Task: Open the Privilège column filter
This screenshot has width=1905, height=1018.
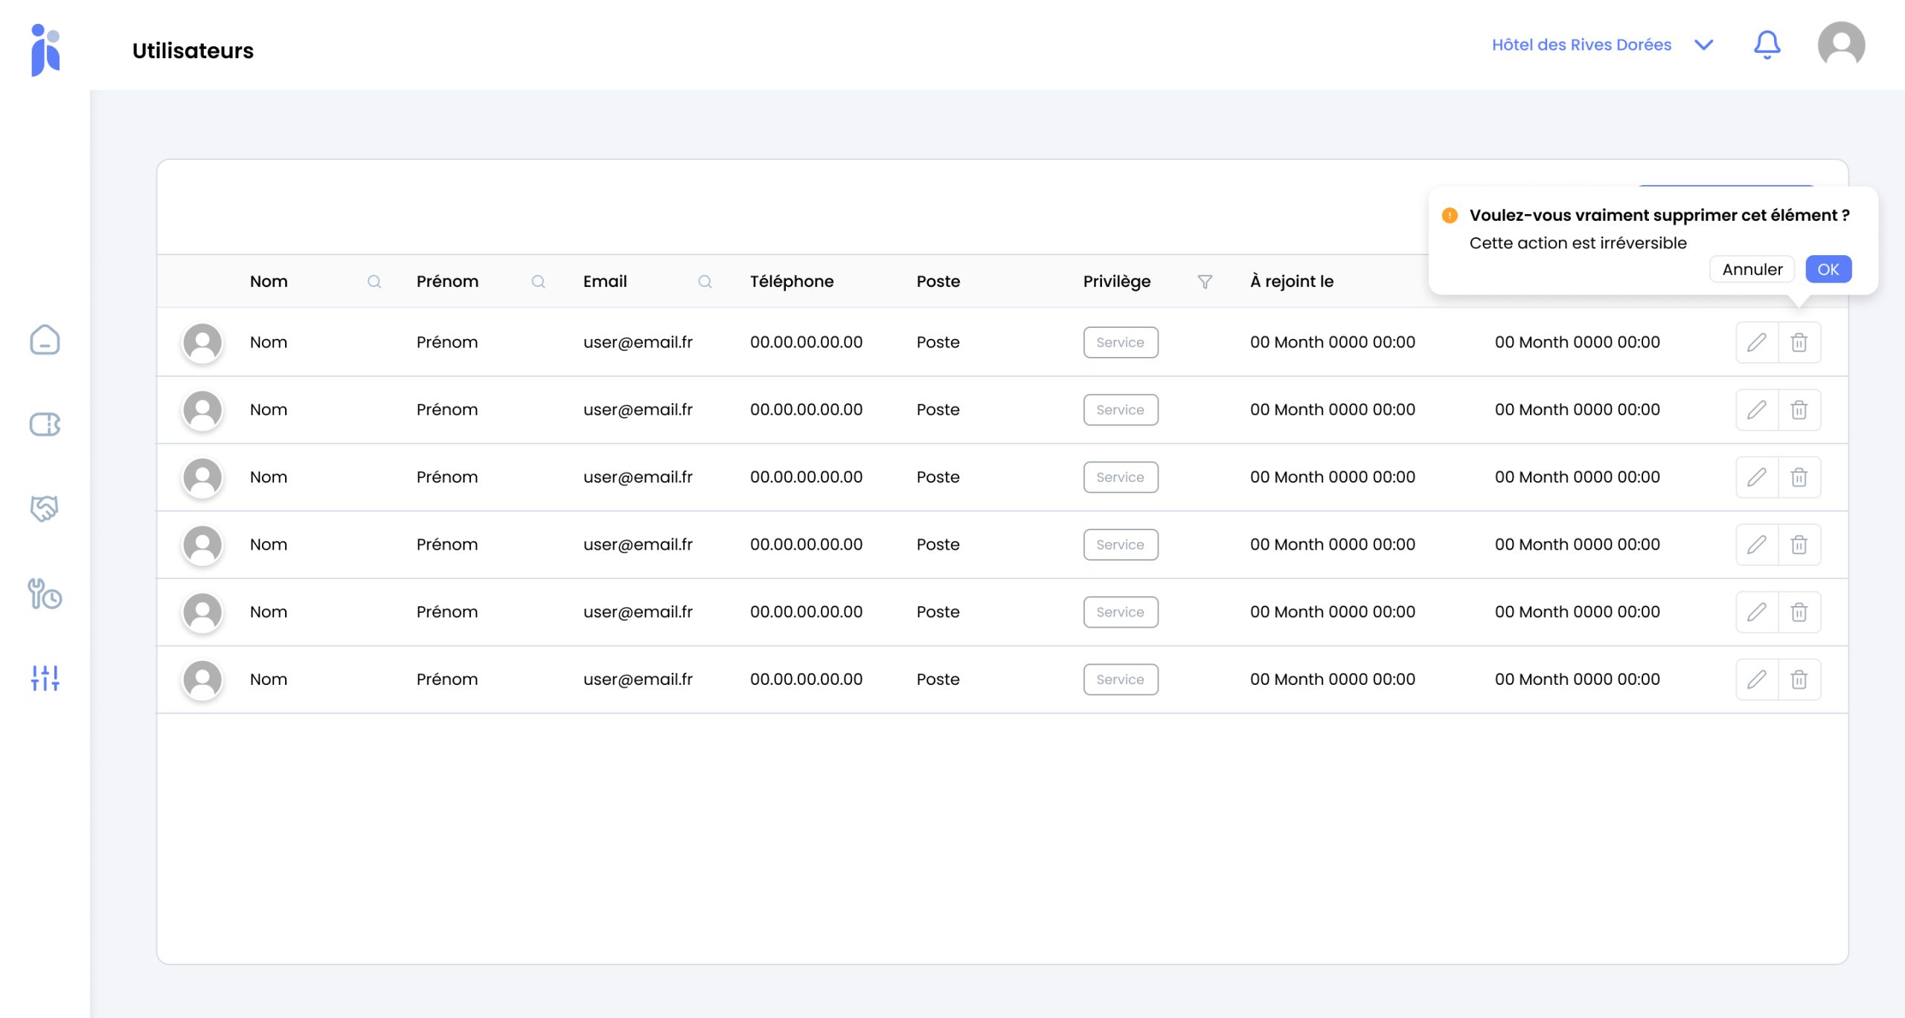Action: (x=1205, y=282)
